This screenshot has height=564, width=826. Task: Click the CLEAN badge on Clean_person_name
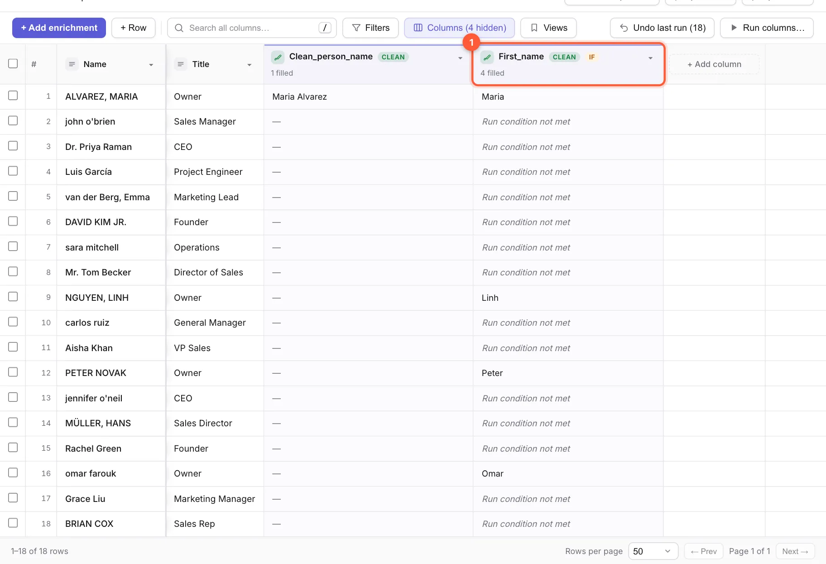pos(393,57)
